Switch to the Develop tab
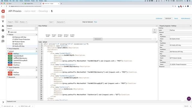Screen dimensions: 192x108 pos(168,19)
